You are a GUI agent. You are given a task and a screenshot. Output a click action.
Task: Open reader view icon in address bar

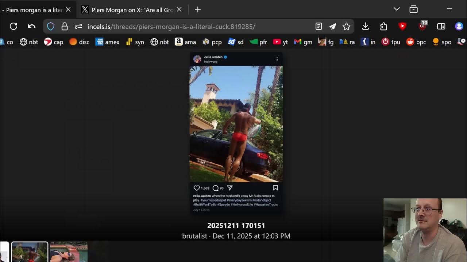point(319,26)
